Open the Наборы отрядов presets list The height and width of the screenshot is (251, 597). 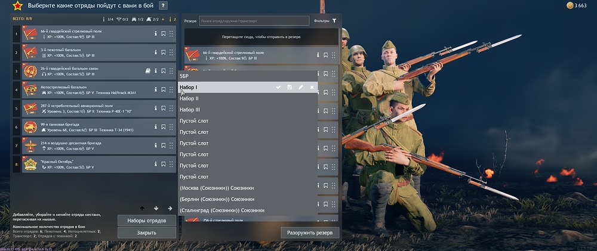[147, 221]
